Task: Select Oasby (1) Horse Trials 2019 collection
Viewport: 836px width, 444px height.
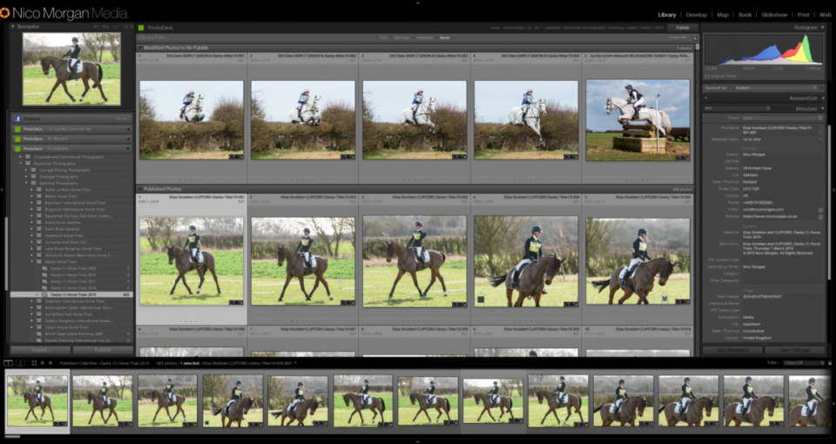Action: tap(71, 294)
